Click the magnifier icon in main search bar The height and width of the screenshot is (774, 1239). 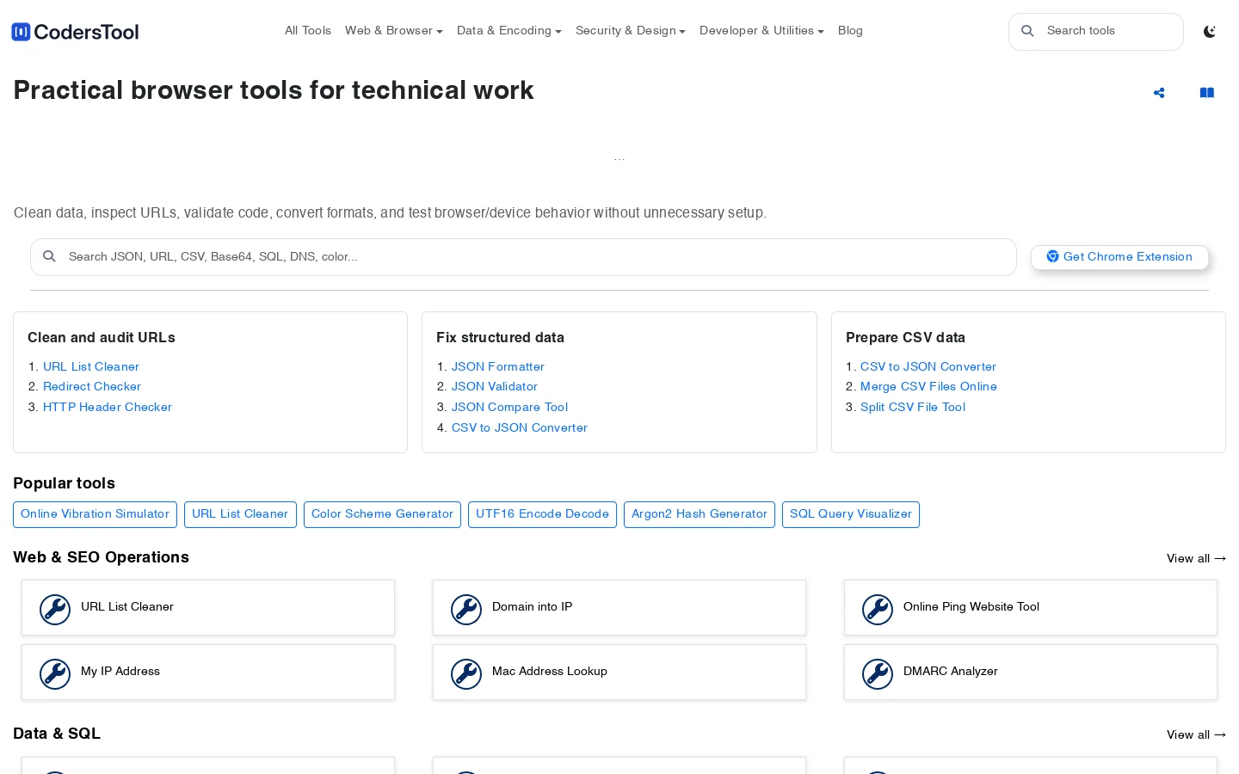(x=49, y=256)
